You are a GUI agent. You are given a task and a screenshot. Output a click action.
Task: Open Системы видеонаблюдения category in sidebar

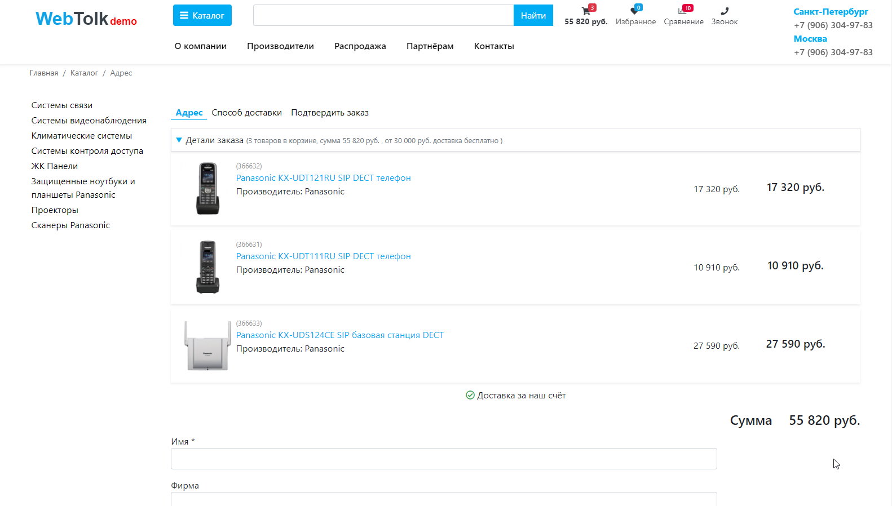89,121
